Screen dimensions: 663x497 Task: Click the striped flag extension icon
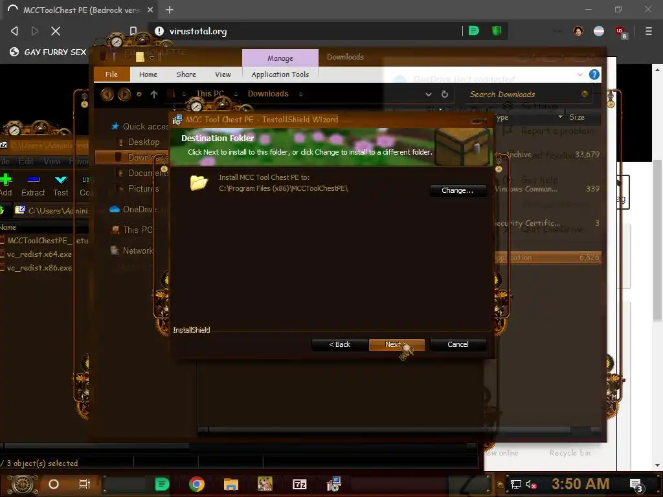tap(599, 31)
